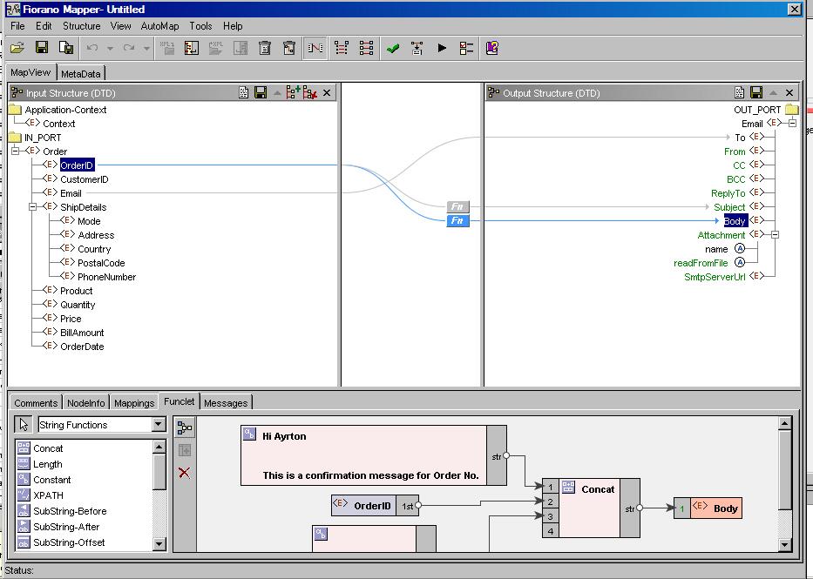Collapse the Order node in input tree

click(15, 151)
